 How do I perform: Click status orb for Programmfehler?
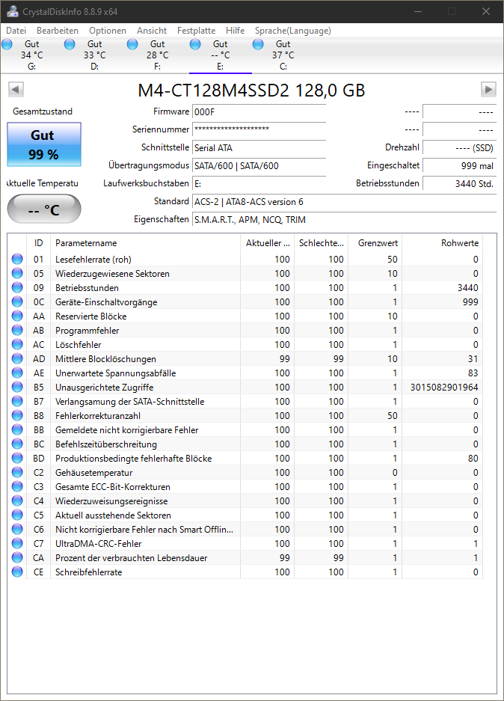pos(17,331)
